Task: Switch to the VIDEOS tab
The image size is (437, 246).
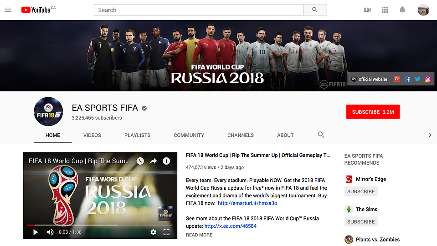Action: click(92, 136)
